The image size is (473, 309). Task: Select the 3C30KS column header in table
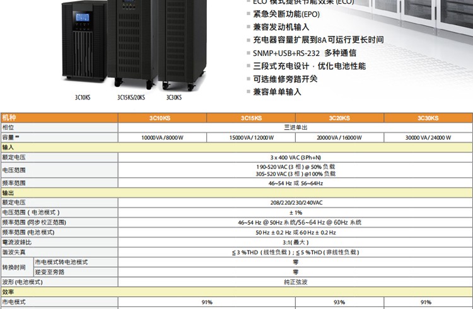[x=428, y=118]
